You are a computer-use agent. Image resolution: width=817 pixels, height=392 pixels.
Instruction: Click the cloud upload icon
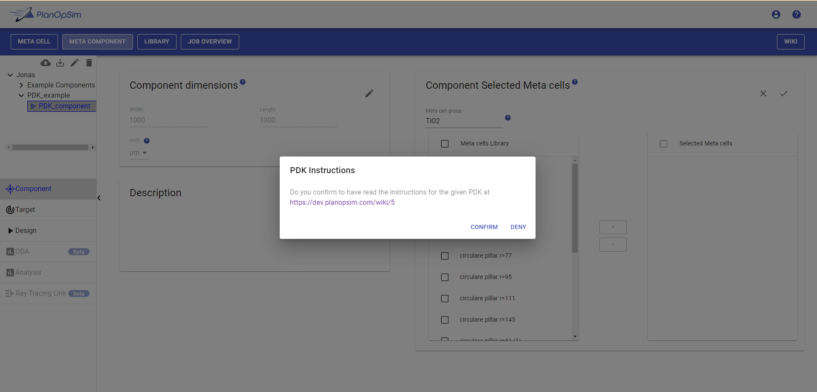pyautogui.click(x=46, y=63)
